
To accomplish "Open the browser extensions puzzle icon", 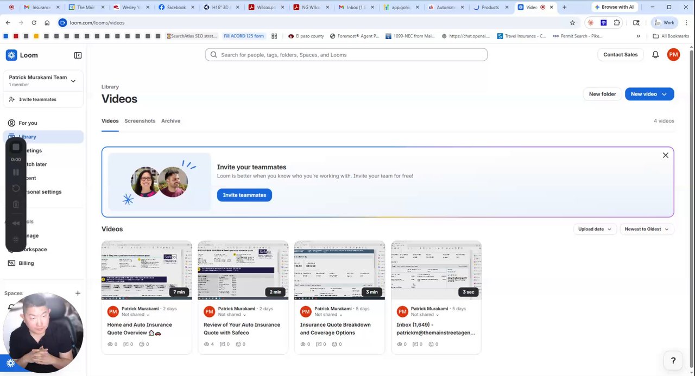I will tap(617, 23).
